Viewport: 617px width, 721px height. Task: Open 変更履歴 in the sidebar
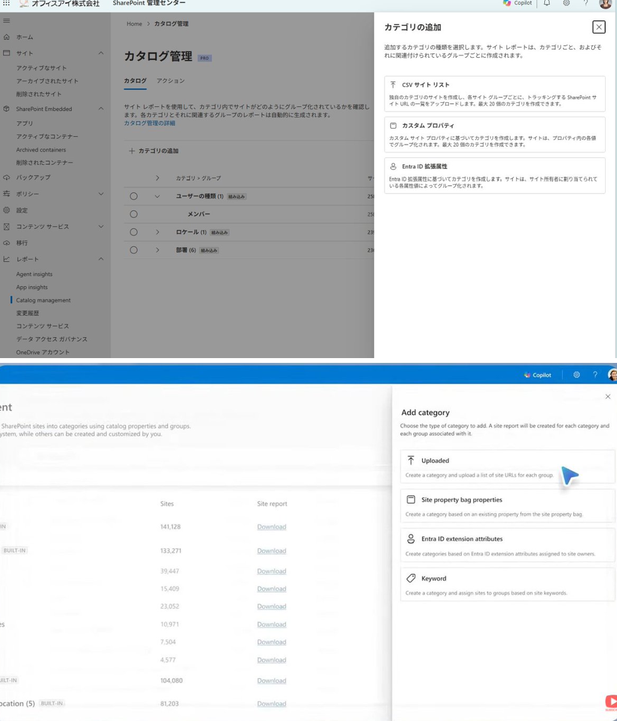(28, 313)
